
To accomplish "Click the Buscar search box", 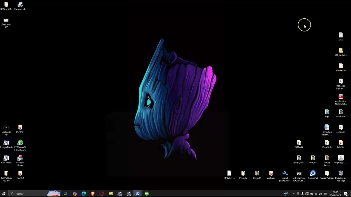I will tap(34, 194).
